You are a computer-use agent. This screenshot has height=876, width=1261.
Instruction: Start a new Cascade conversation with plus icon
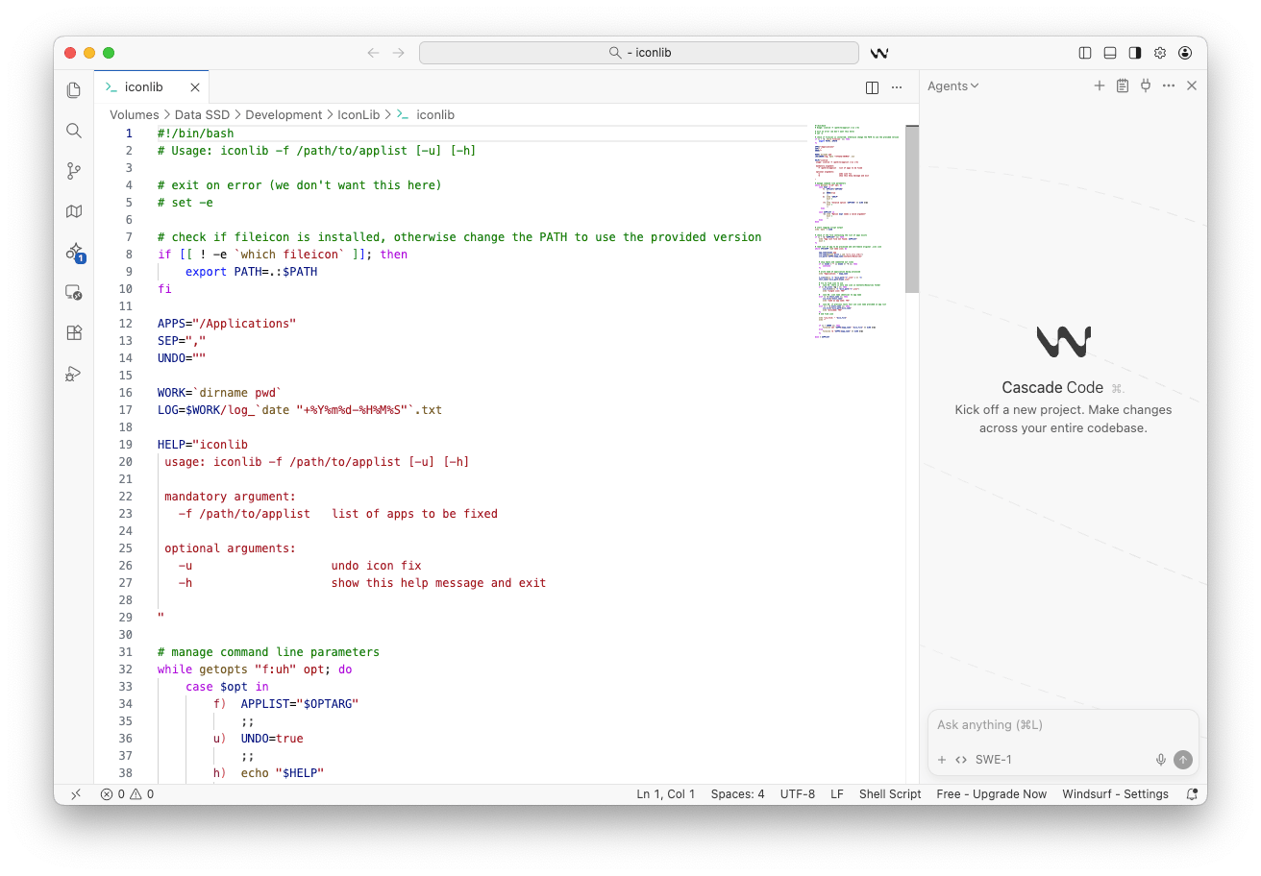[x=1100, y=85]
